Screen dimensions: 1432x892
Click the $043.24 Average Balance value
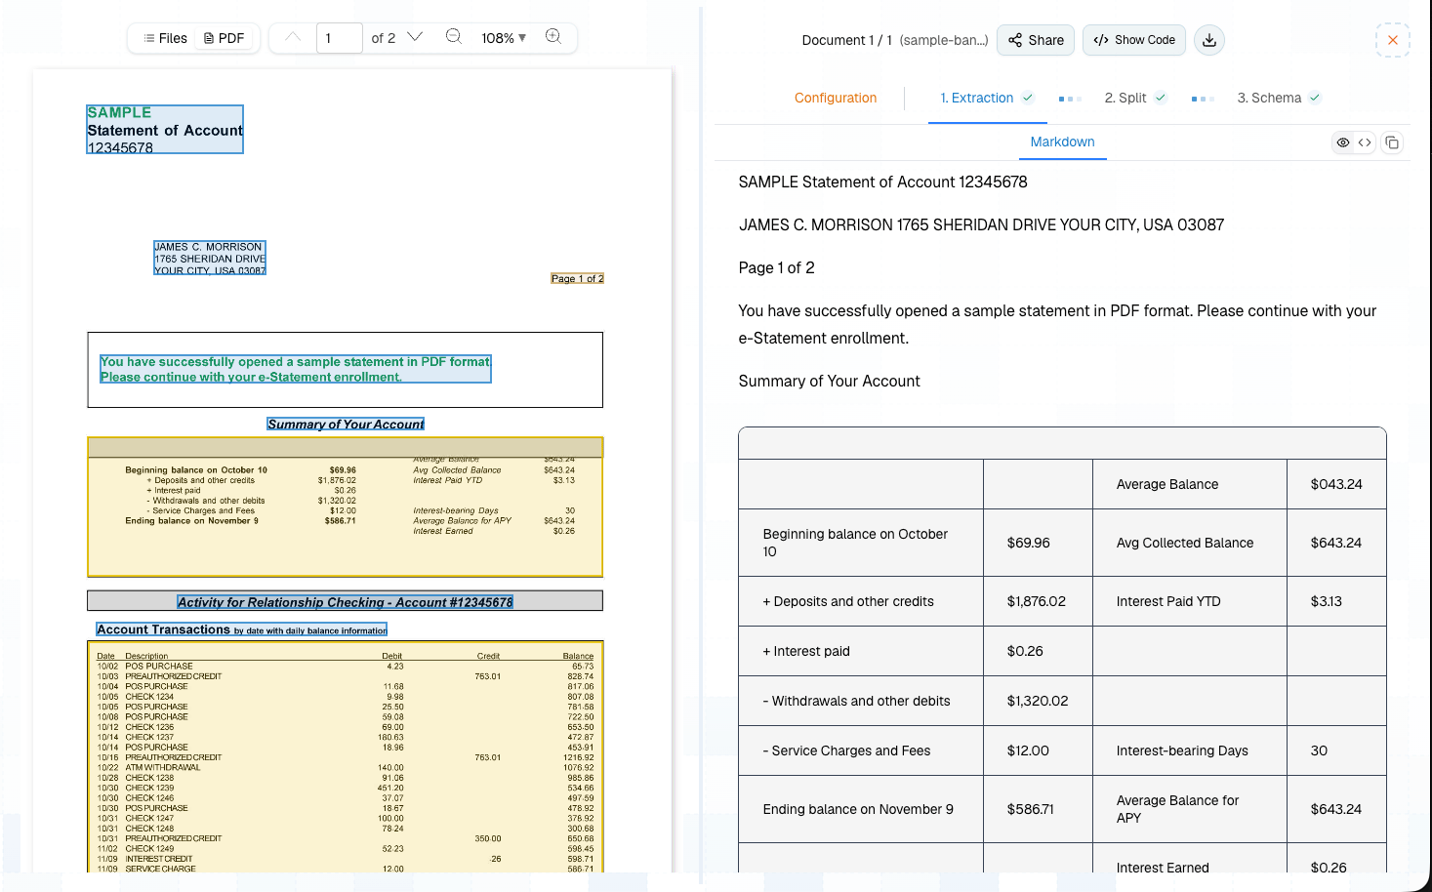(x=1336, y=484)
